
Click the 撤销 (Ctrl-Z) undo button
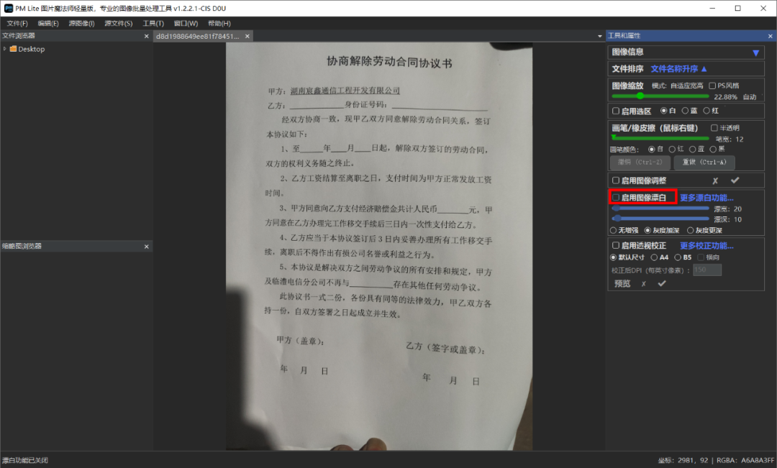pos(640,162)
